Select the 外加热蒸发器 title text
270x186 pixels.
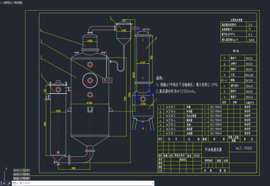[x=213, y=150]
